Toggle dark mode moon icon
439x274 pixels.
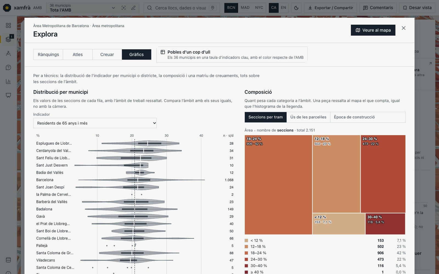tap(296, 8)
